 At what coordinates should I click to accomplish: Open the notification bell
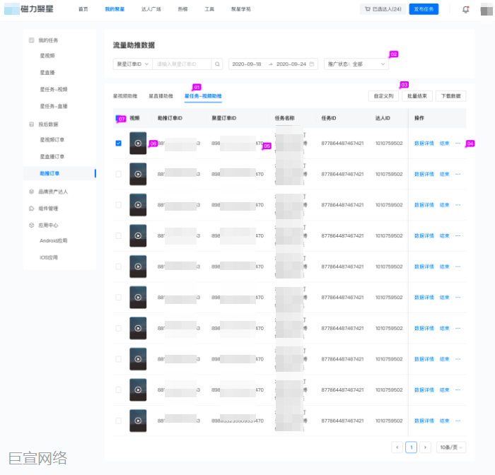point(465,9)
